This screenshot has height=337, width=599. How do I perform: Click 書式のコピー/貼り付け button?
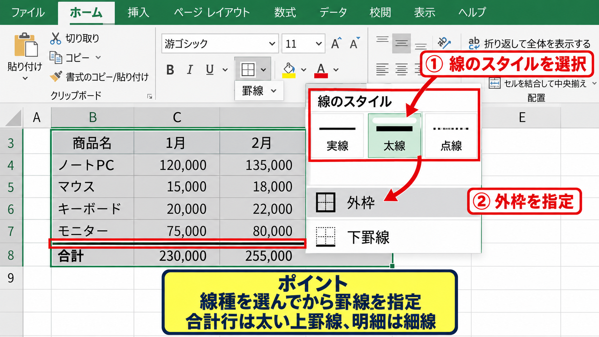(x=107, y=76)
